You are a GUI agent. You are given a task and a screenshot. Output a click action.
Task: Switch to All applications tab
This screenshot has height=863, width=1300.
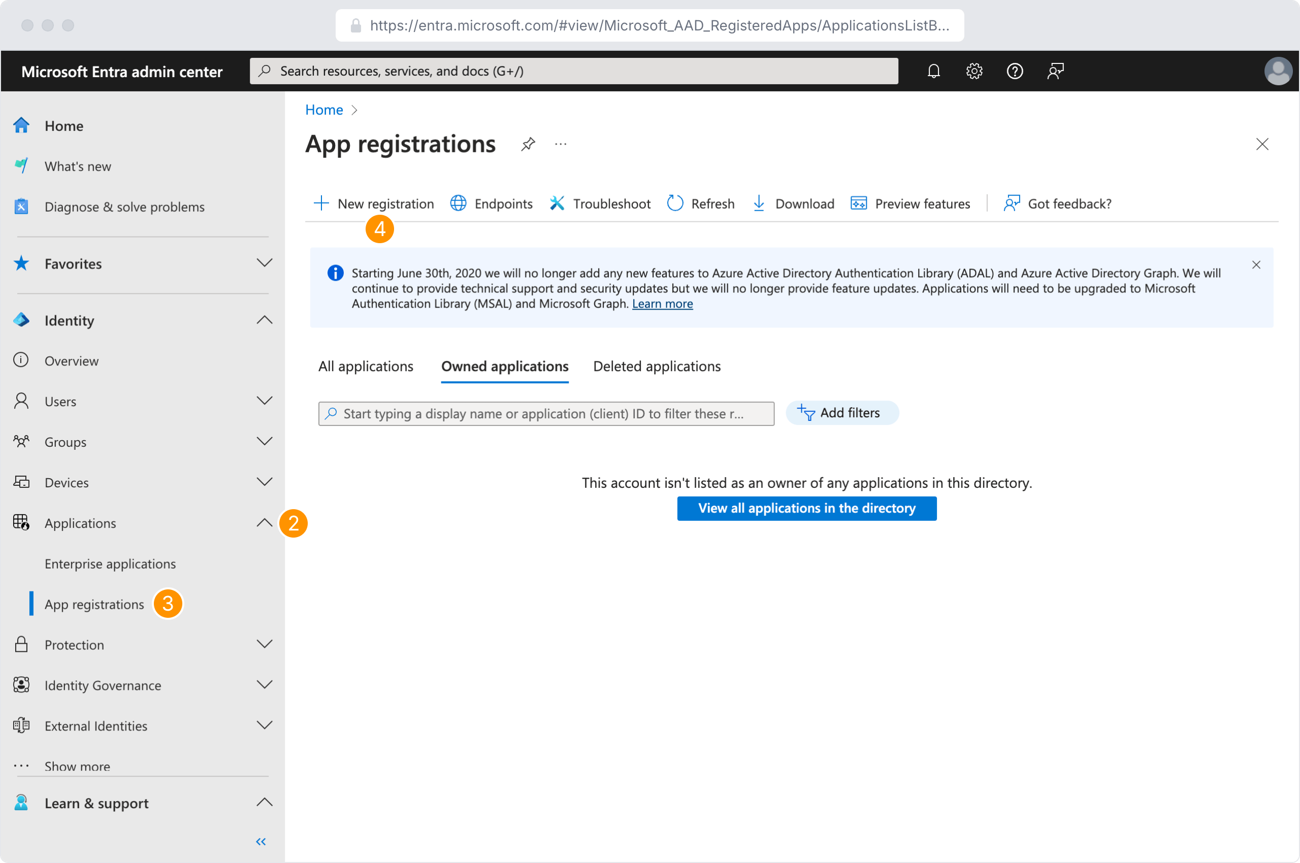click(x=366, y=367)
